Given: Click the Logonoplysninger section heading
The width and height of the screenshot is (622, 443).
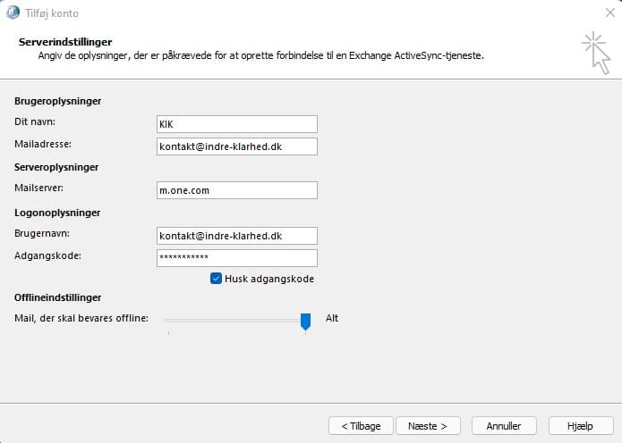Looking at the screenshot, I should pos(56,213).
